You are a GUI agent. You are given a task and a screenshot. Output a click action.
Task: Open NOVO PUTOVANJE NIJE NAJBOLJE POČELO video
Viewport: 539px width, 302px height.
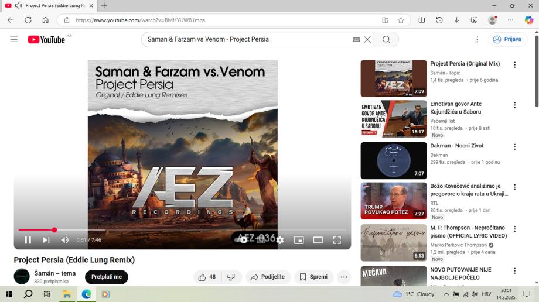coord(460,273)
